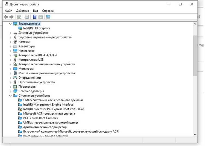This screenshot has height=146, width=205.
Task: Collapse the Видеоадаптеры category
Action: pos(10,24)
